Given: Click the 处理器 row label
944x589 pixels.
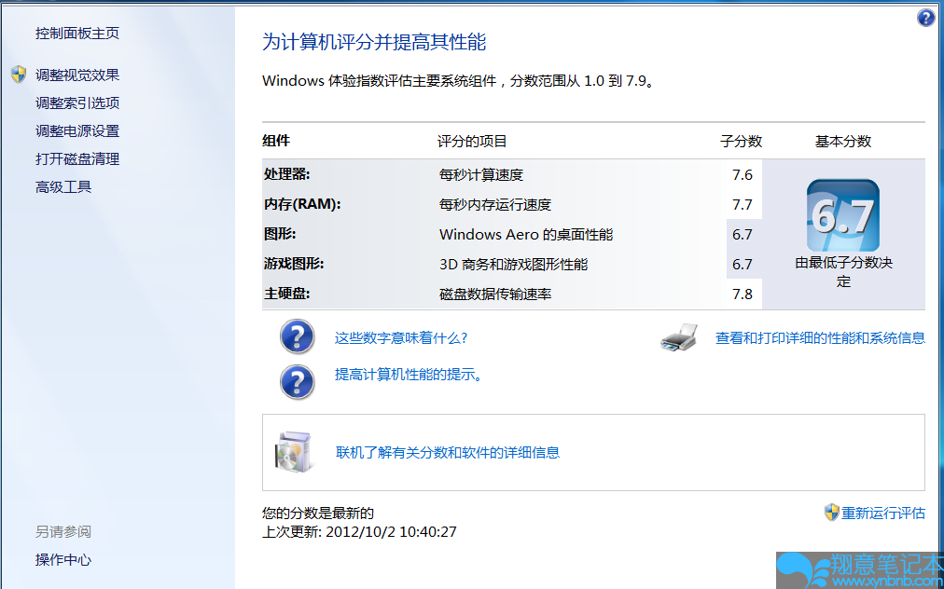Looking at the screenshot, I should [x=286, y=174].
